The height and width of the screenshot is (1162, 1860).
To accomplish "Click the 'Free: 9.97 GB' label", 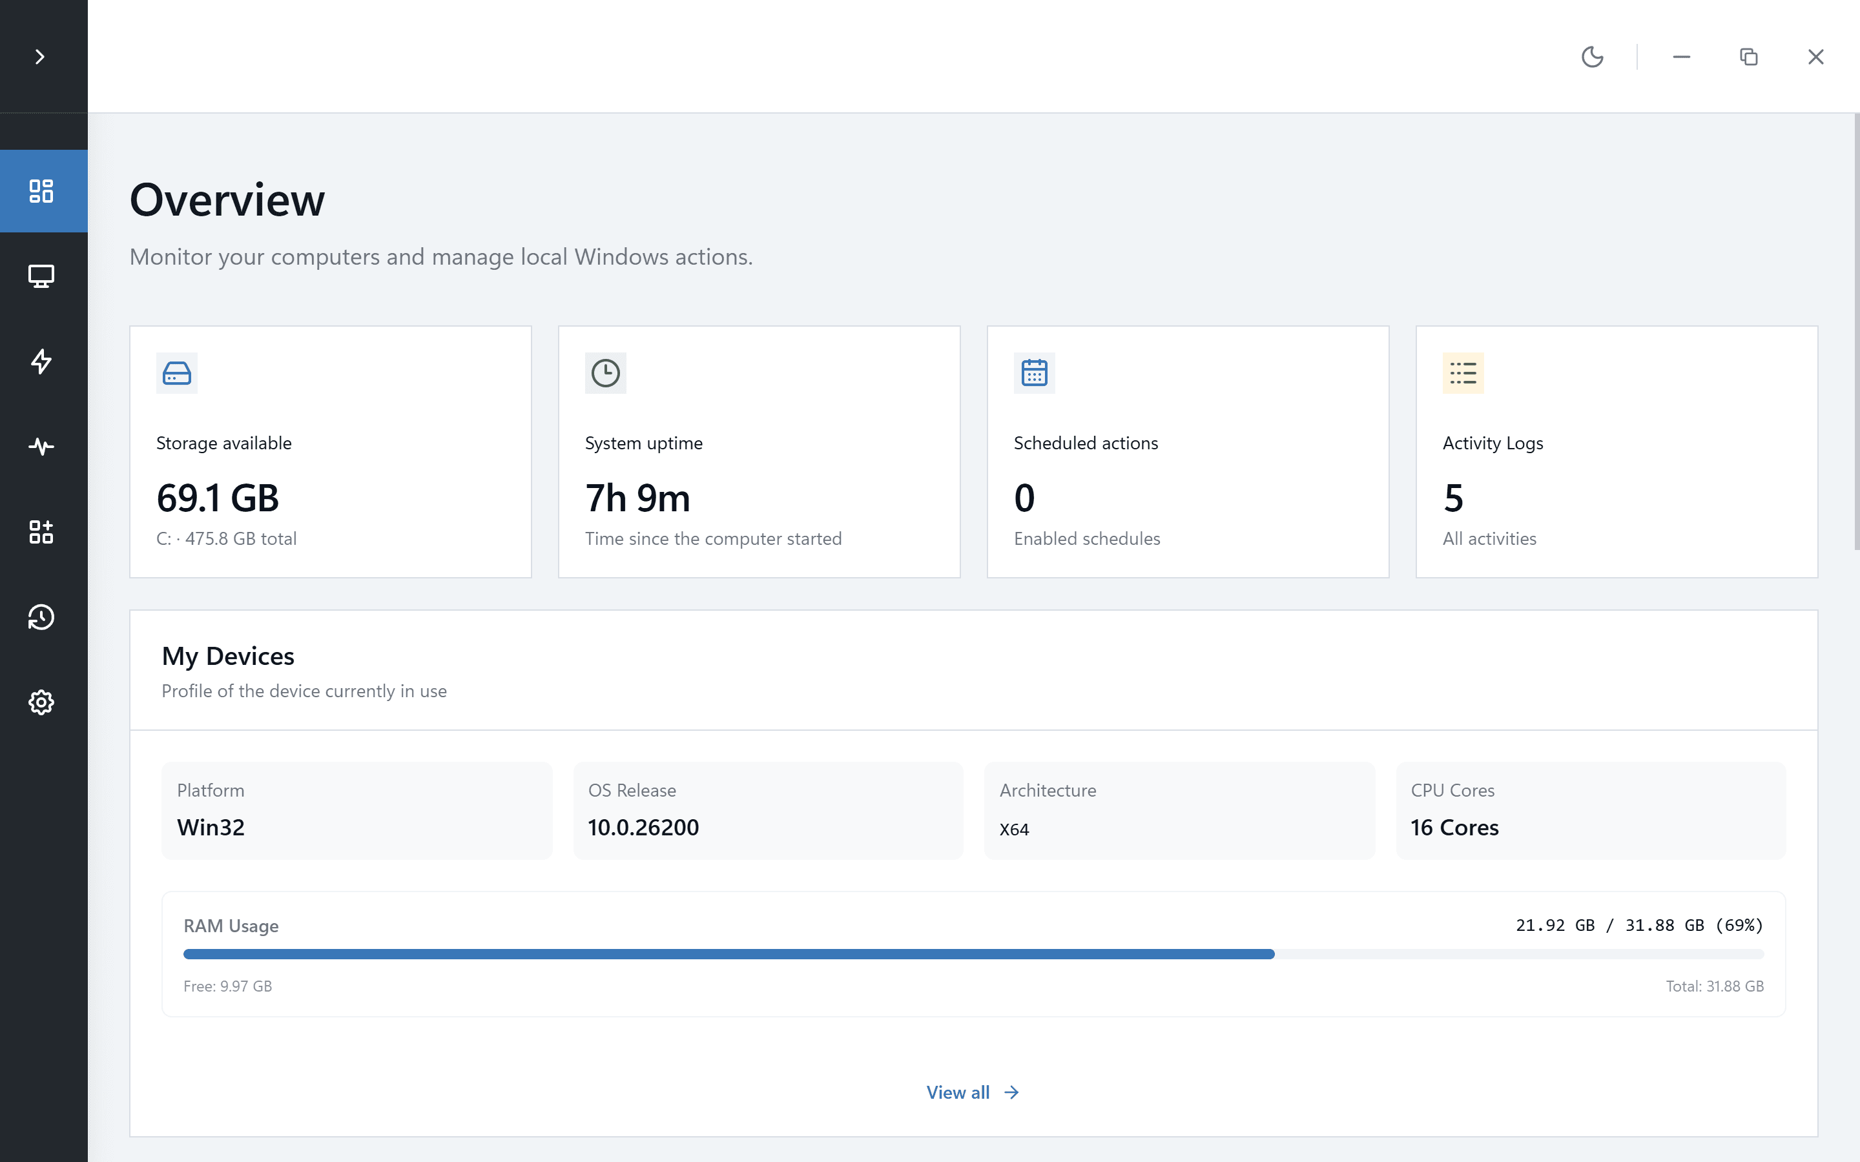I will click(227, 986).
